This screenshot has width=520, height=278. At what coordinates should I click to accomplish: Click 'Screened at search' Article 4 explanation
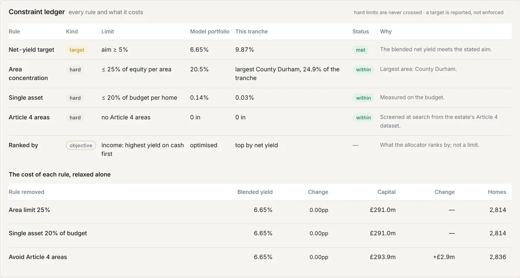tap(439, 122)
